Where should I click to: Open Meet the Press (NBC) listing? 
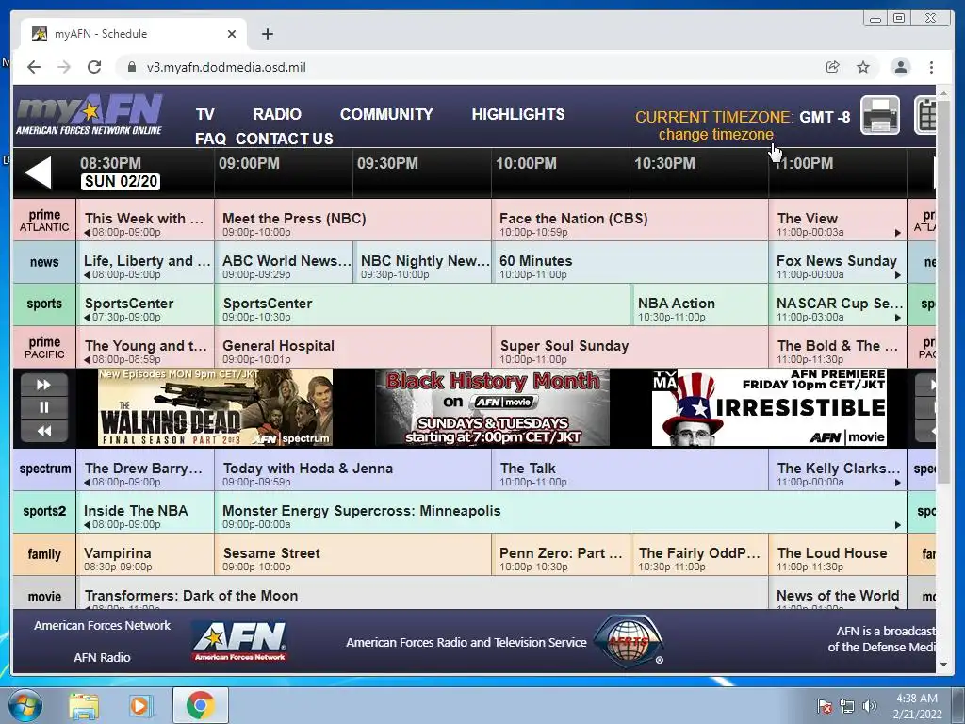[x=353, y=220]
